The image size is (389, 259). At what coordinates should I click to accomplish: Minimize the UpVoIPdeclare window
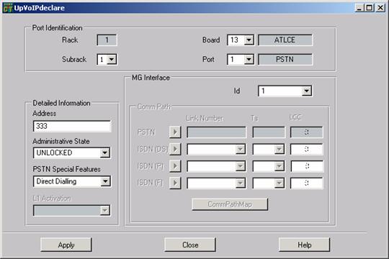[x=359, y=8]
